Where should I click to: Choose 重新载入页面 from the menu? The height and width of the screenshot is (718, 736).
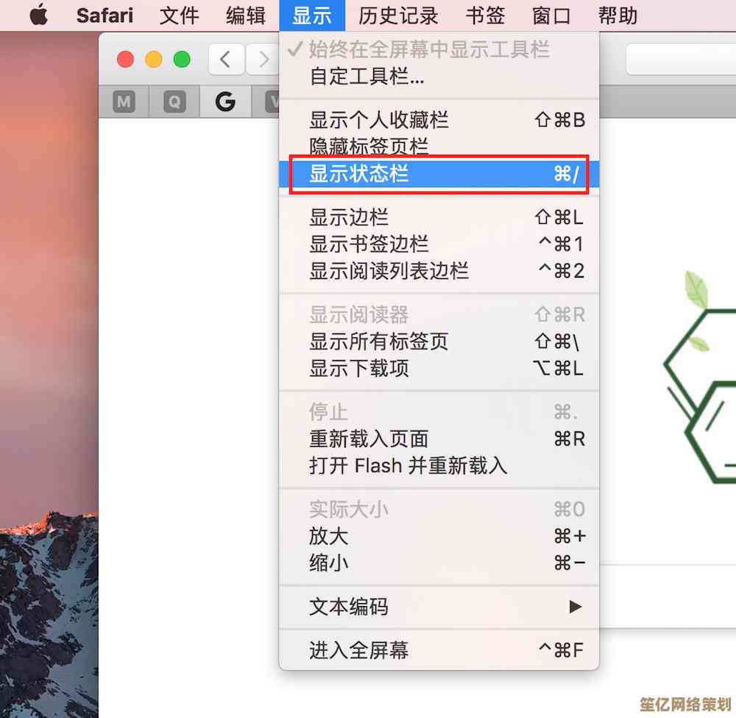tap(439, 439)
